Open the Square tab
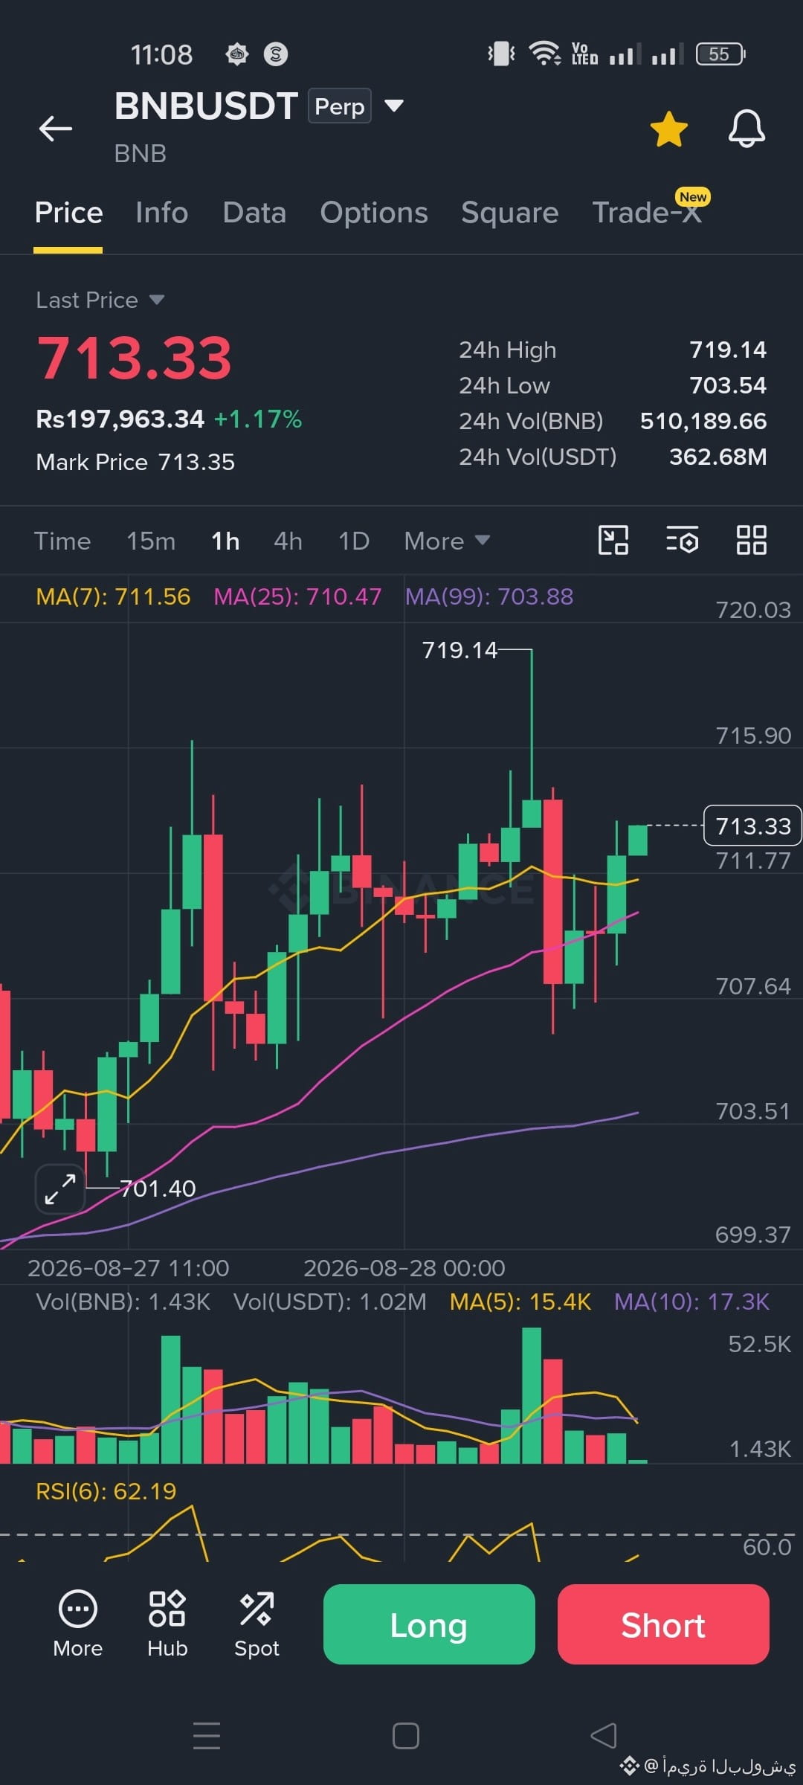The height and width of the screenshot is (1785, 803). coord(510,213)
